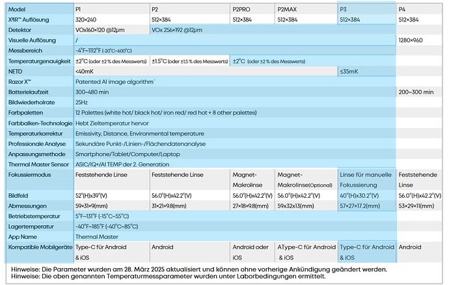Select the -40°F~185°F storage temperature
Viewport: 449px width, 285px height.
click(x=107, y=227)
